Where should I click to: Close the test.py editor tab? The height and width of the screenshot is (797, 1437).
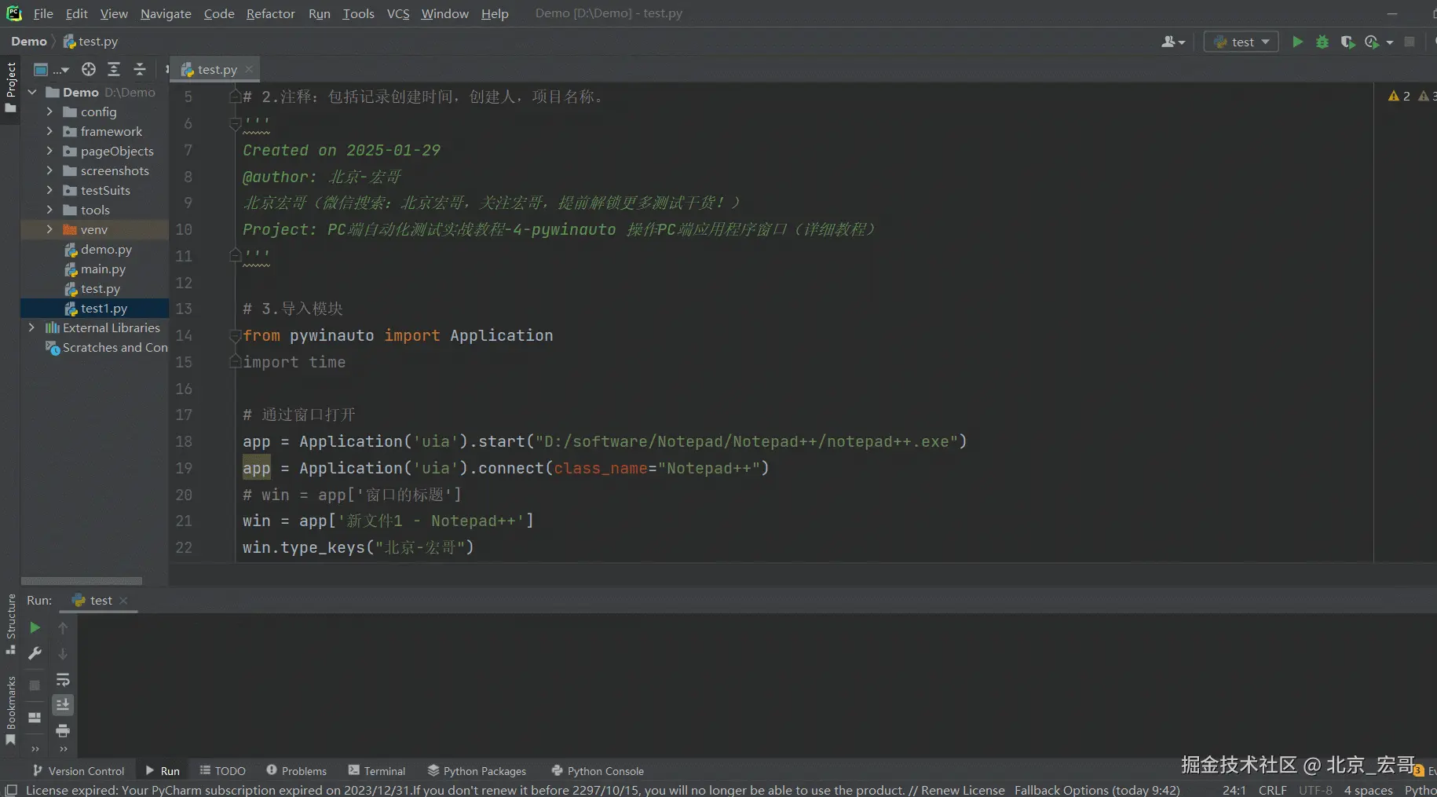[249, 69]
